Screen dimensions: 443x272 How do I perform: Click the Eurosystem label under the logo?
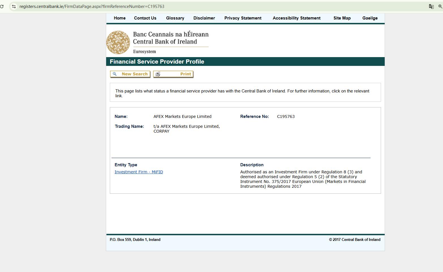144,51
